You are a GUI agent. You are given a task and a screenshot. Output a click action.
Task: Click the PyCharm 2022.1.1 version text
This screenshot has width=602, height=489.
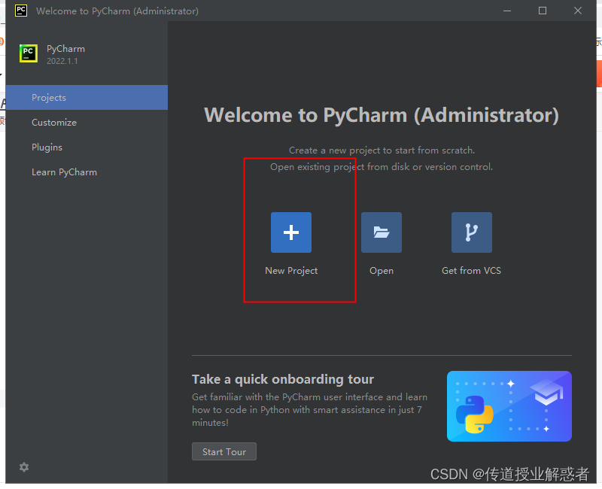(62, 61)
